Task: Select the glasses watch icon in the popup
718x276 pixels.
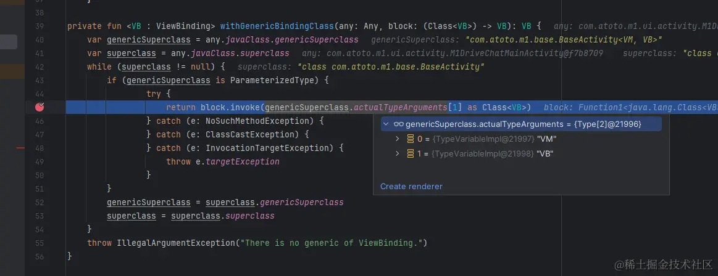Action: click(x=398, y=124)
